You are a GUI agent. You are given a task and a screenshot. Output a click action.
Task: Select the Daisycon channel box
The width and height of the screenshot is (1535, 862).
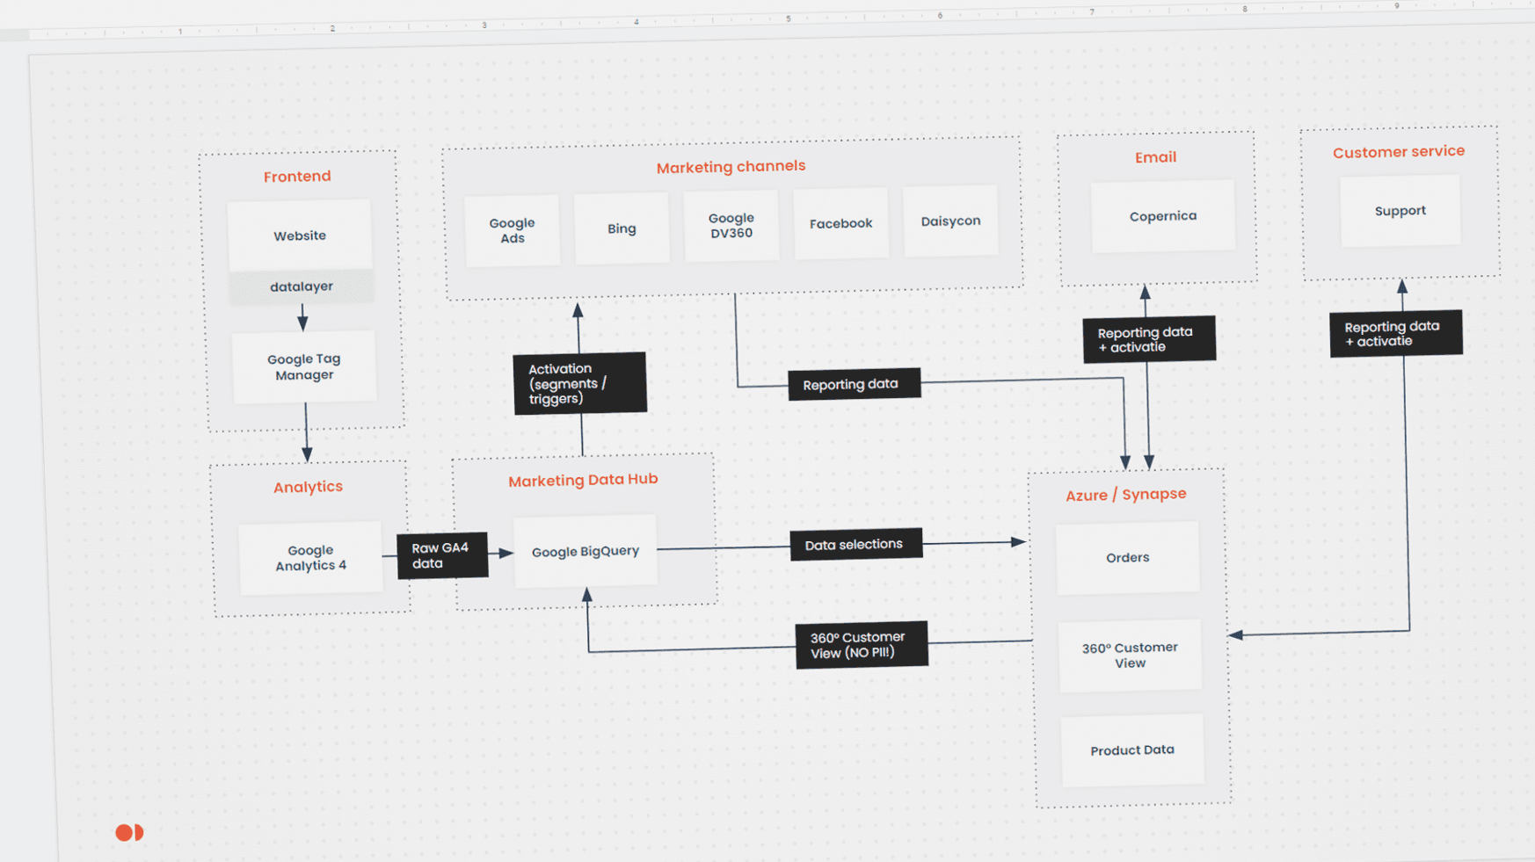click(950, 221)
